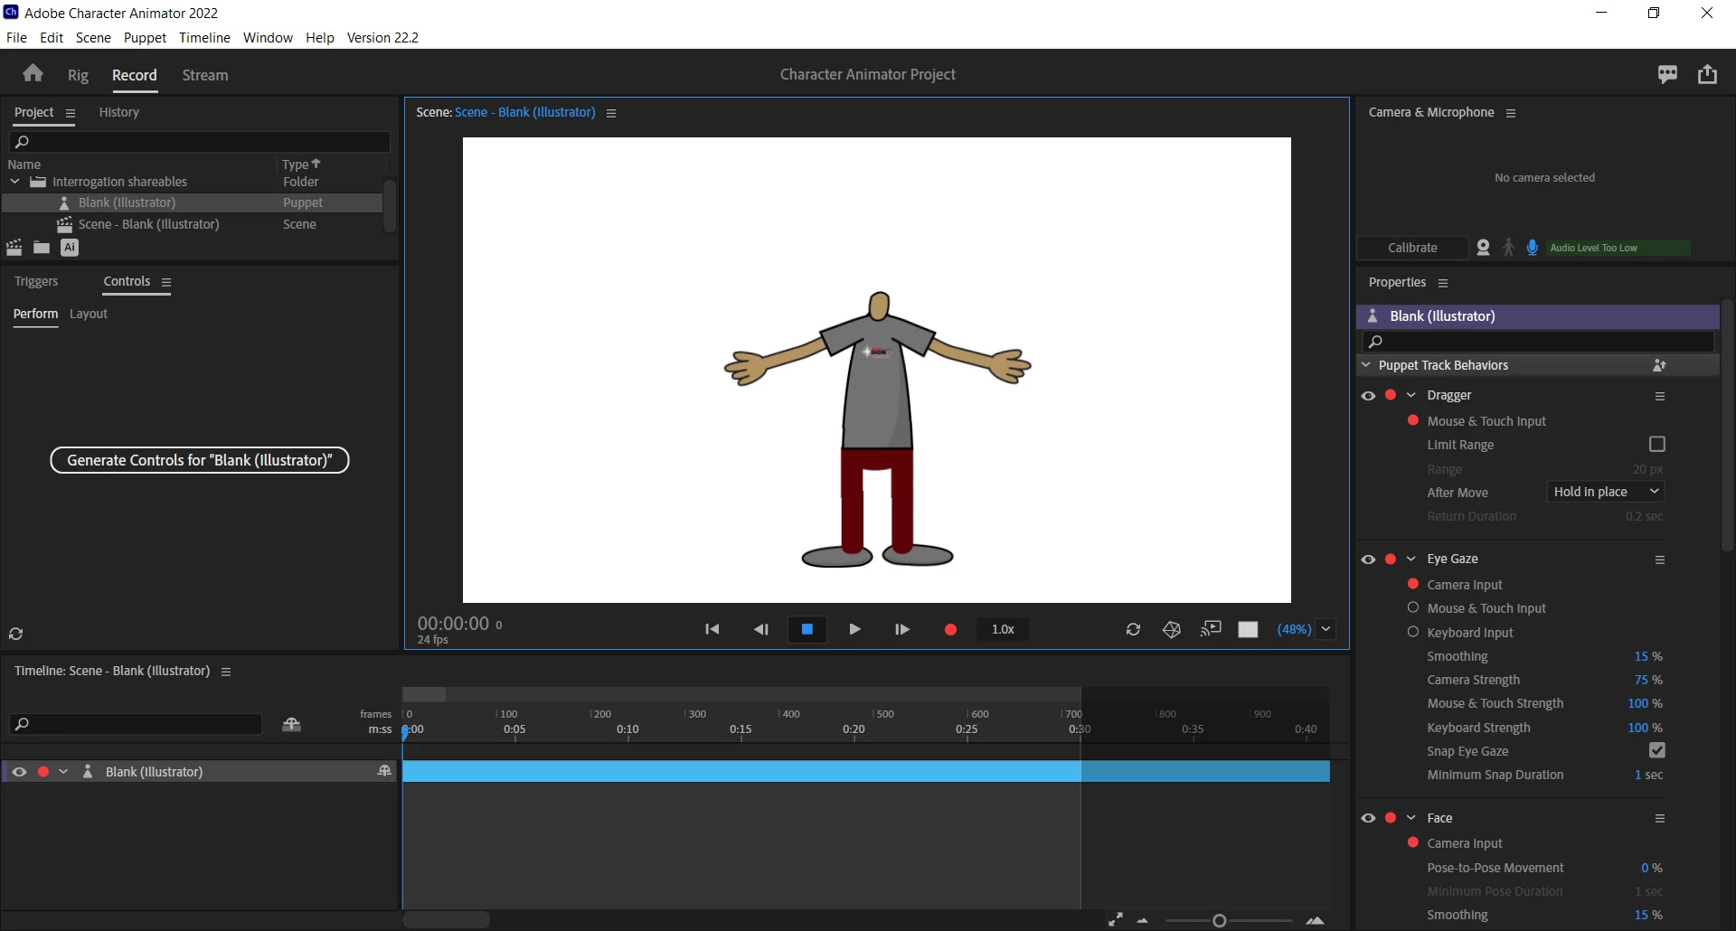Step back one frame

click(x=761, y=629)
